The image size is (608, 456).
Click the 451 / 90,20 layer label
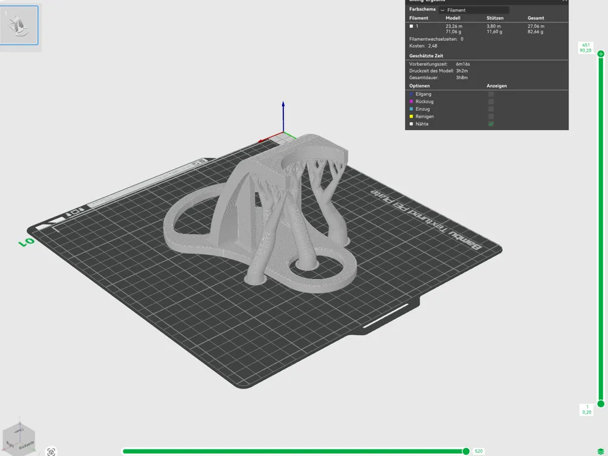[586, 47]
